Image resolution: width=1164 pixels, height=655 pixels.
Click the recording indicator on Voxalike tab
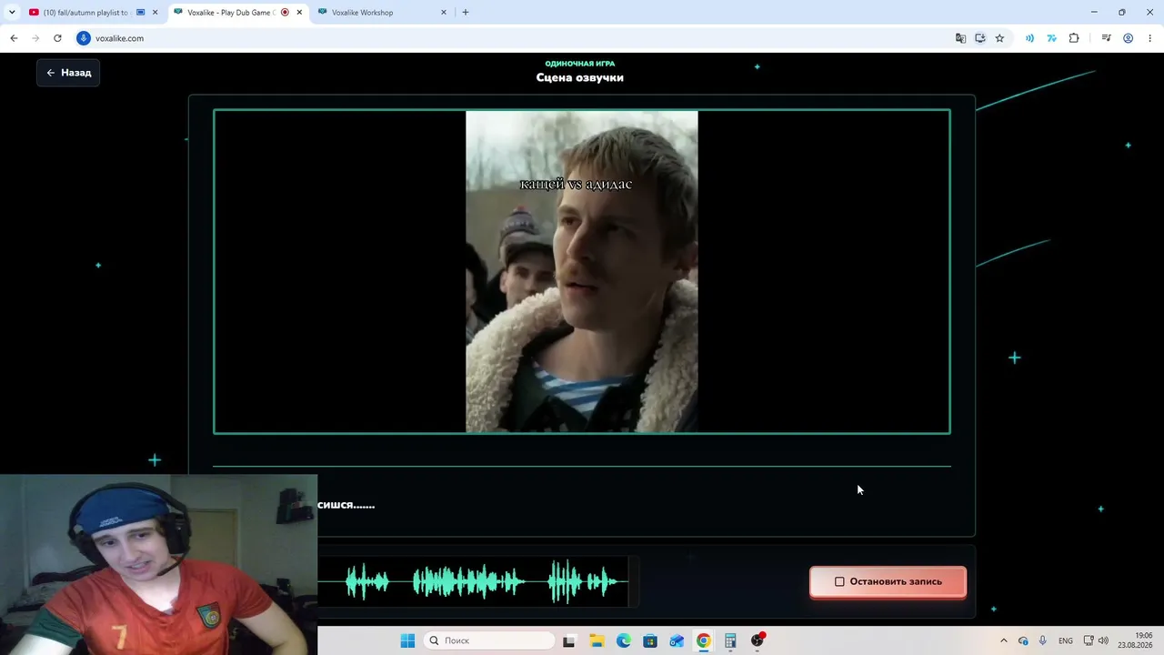[x=285, y=13]
